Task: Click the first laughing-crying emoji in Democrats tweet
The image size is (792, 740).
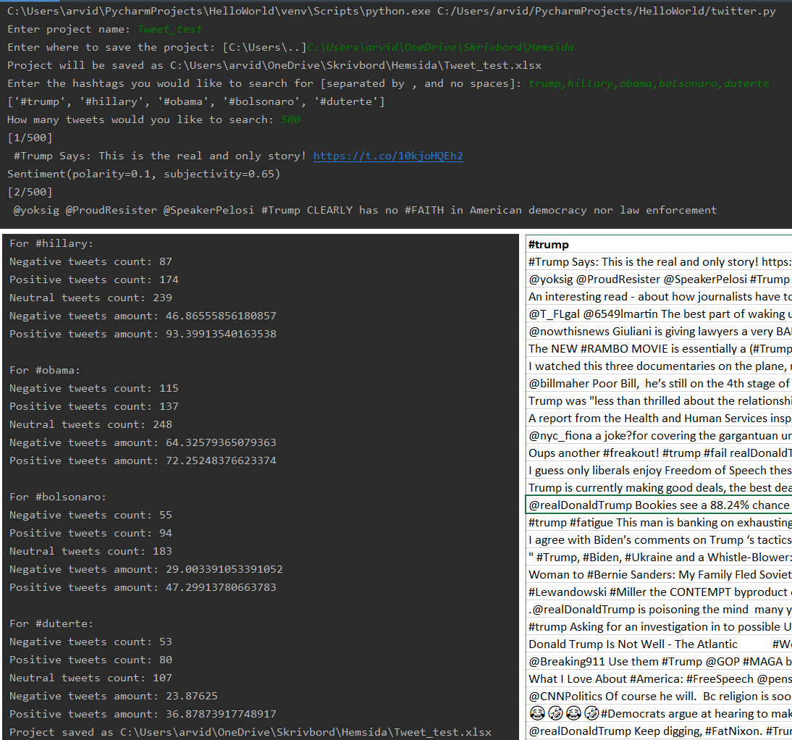Action: point(537,713)
